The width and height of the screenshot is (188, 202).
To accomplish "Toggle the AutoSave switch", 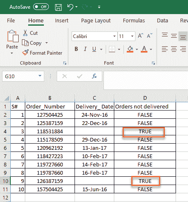I will click(x=41, y=7).
